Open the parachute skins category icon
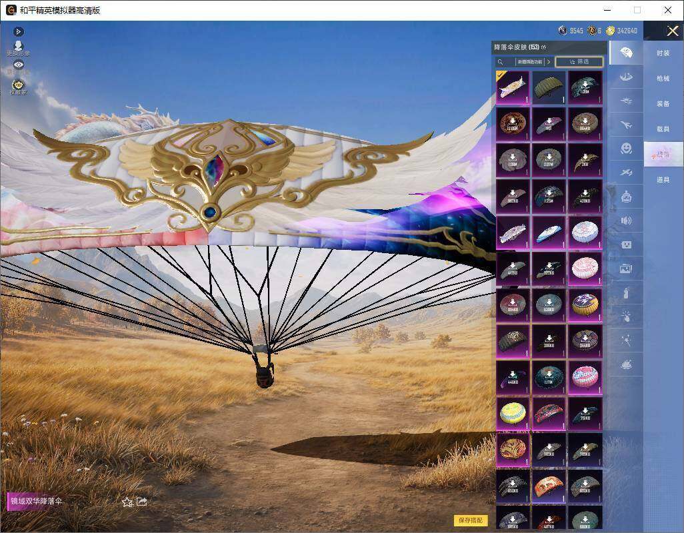The width and height of the screenshot is (684, 533). click(x=626, y=53)
